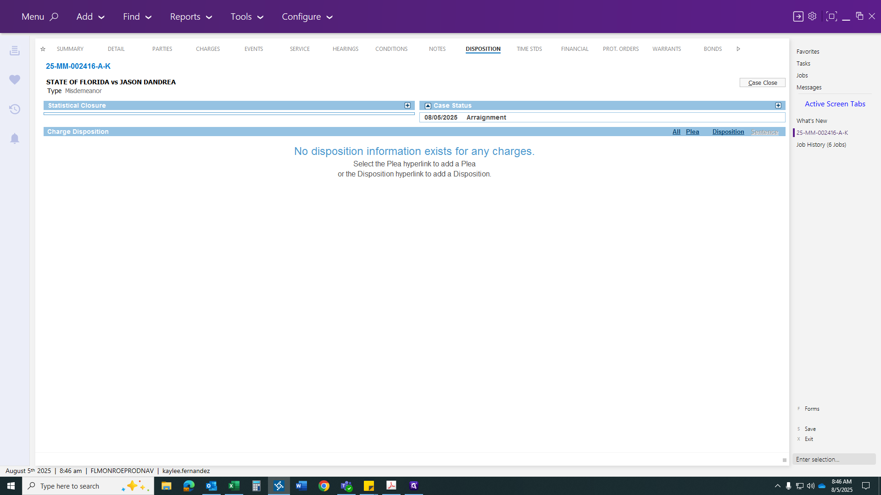
Task: Select the 25-MM-002416-A-K active screen tab
Action: tap(822, 133)
